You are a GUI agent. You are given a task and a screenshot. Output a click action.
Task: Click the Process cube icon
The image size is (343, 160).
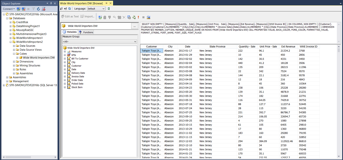click(x=62, y=9)
